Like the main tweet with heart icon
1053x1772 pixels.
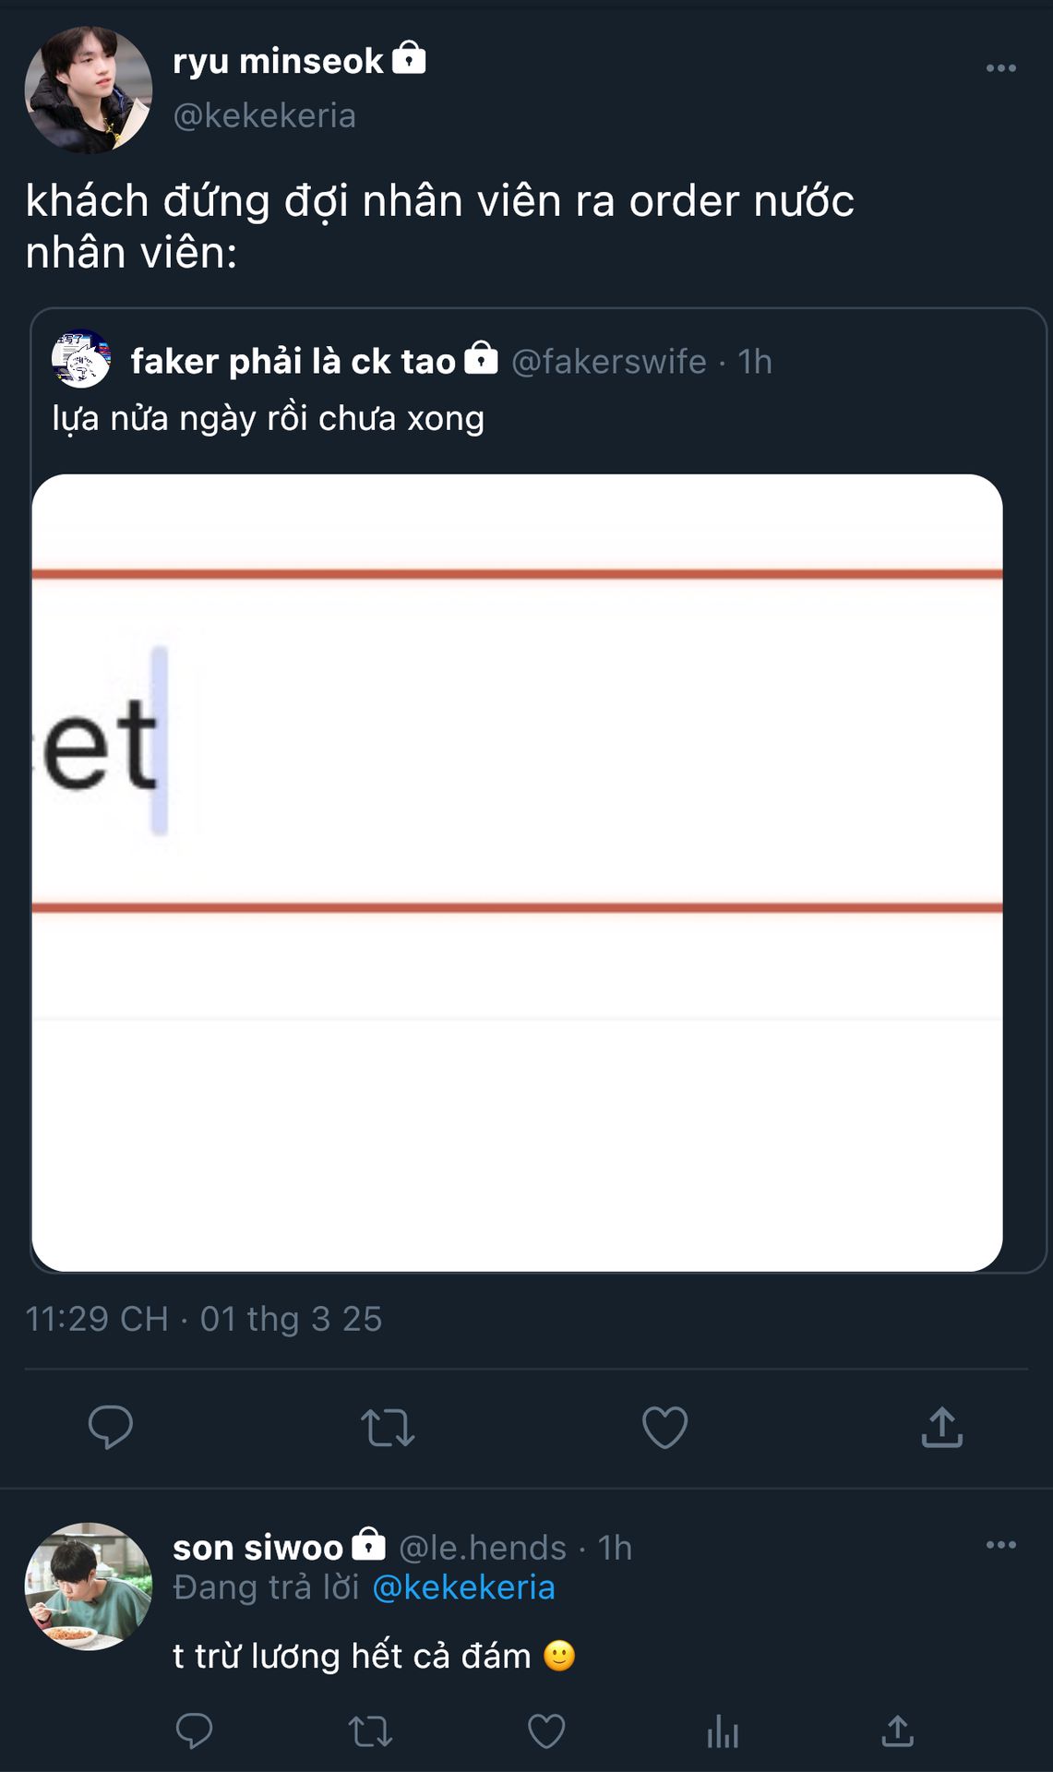point(664,1427)
